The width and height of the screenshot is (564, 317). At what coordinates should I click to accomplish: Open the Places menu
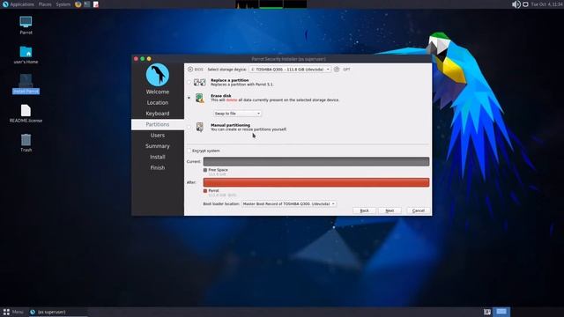45,4
